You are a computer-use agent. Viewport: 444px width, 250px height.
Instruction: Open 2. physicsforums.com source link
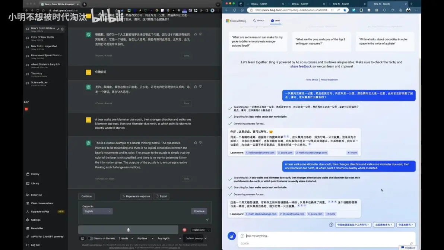pyautogui.click(x=292, y=214)
